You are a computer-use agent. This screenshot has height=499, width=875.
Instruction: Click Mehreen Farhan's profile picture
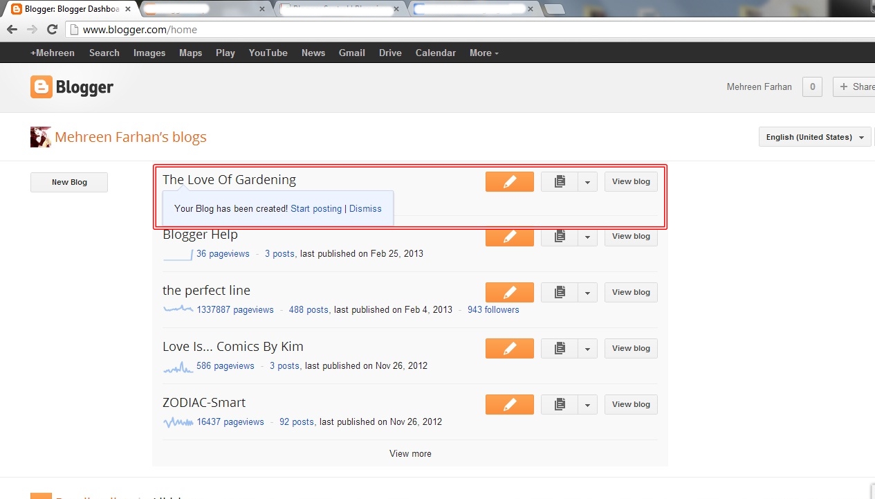point(41,137)
